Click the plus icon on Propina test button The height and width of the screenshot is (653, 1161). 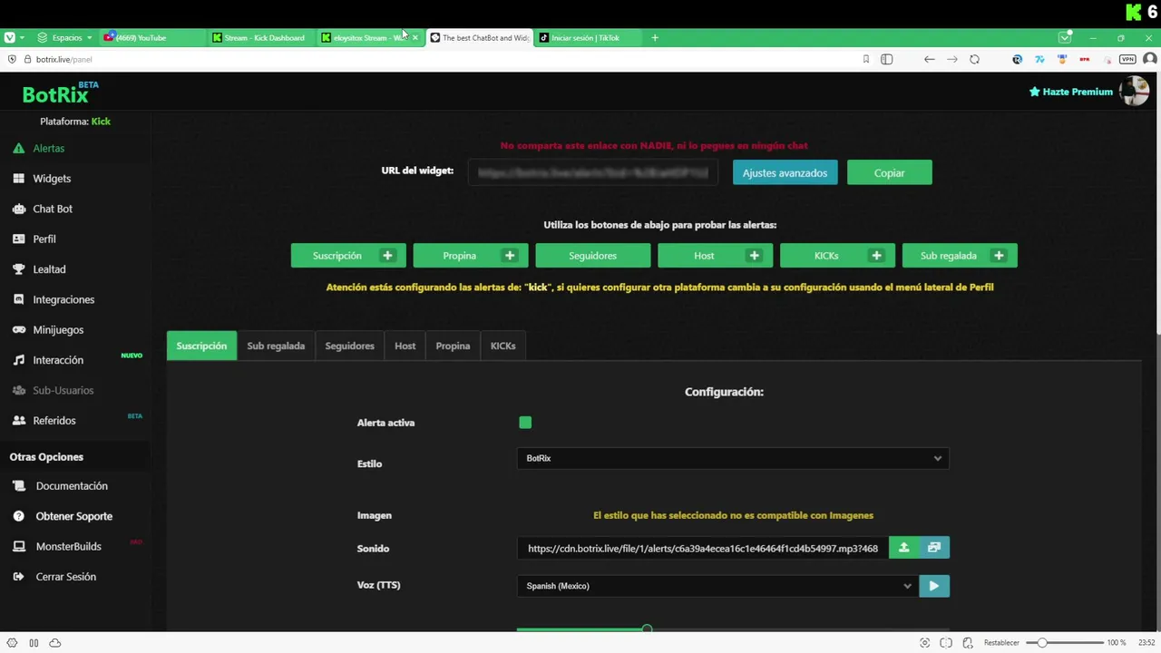click(510, 256)
